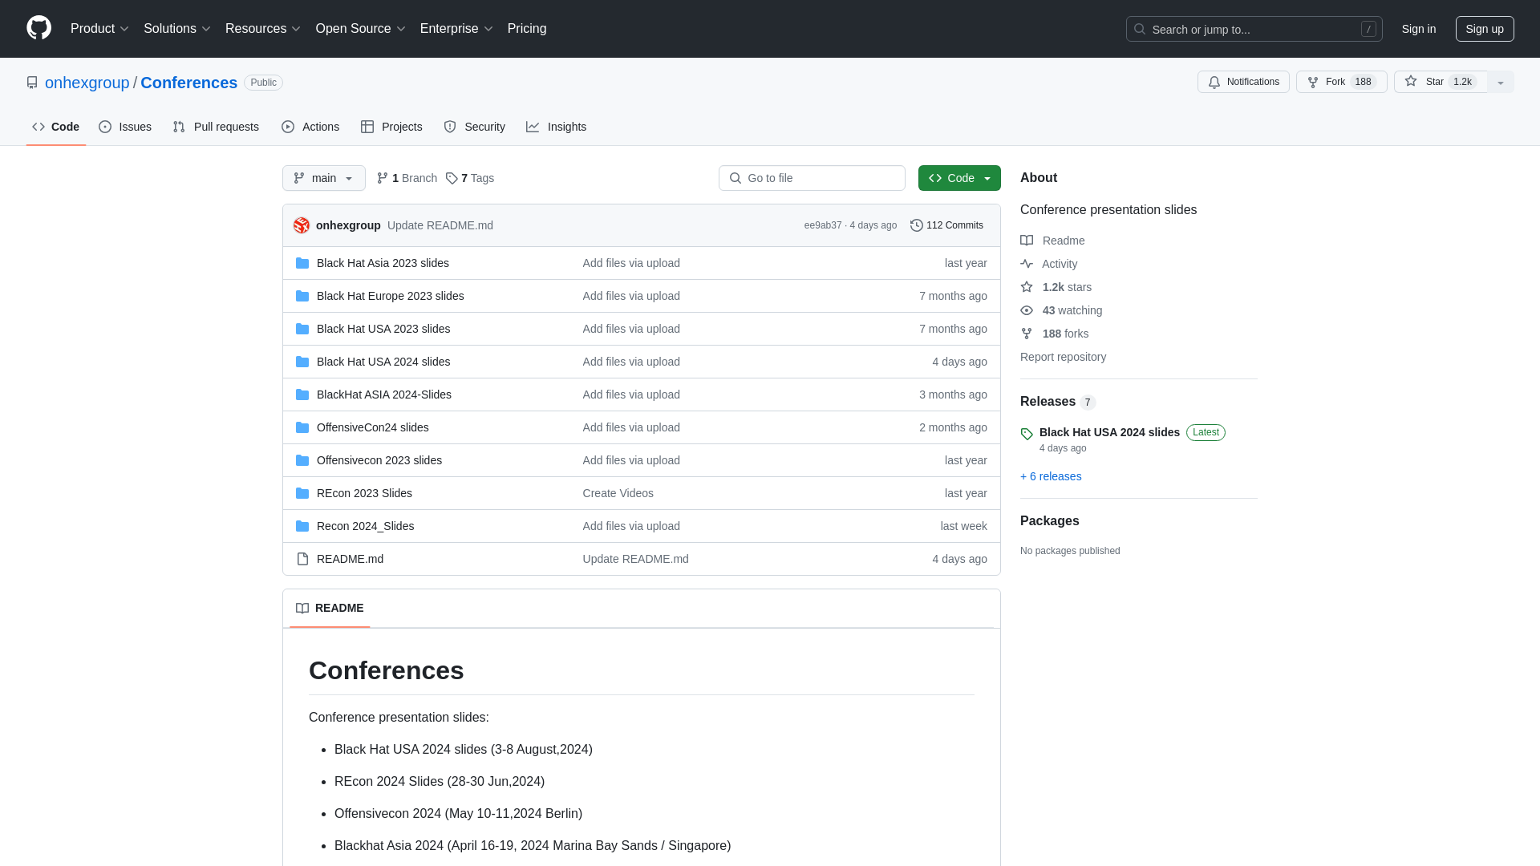Open the Insights tab
The width and height of the screenshot is (1540, 866).
(557, 127)
